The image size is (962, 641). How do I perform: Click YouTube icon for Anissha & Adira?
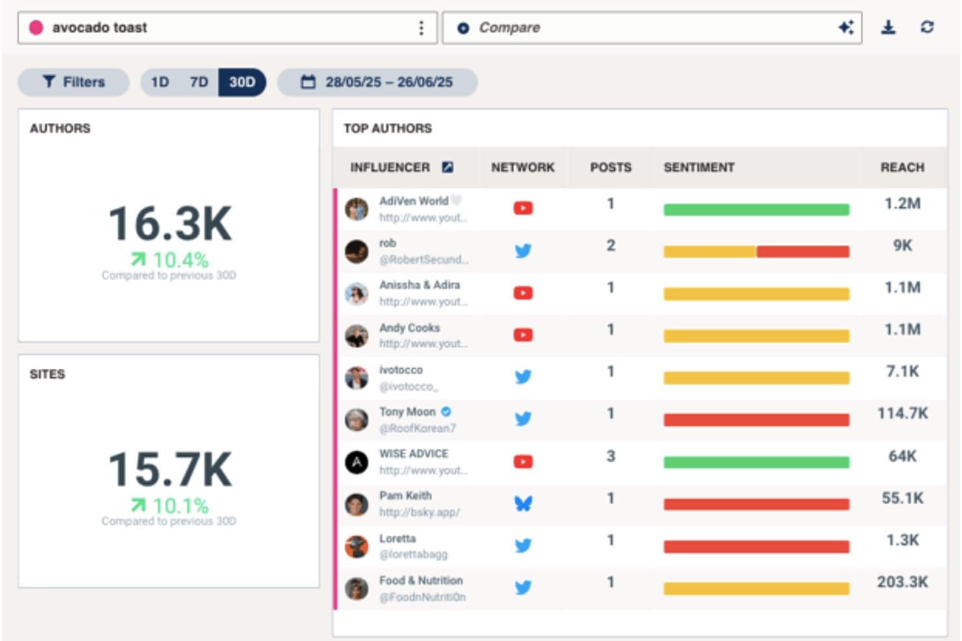523,293
